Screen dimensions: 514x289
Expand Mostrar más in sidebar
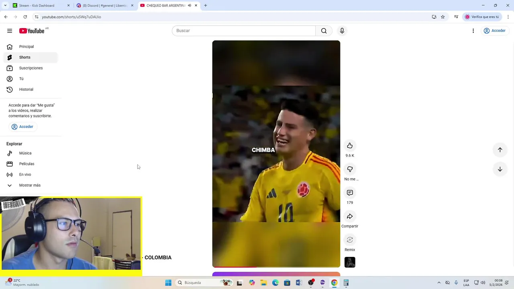click(31, 185)
